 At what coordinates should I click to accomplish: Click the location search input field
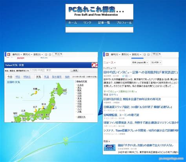[49, 70]
